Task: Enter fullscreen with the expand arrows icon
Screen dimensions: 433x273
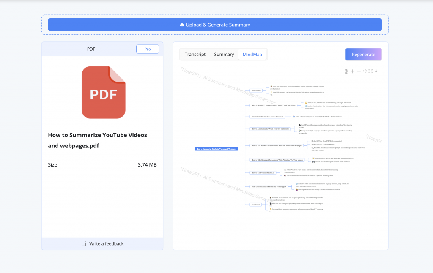Action: (370, 71)
